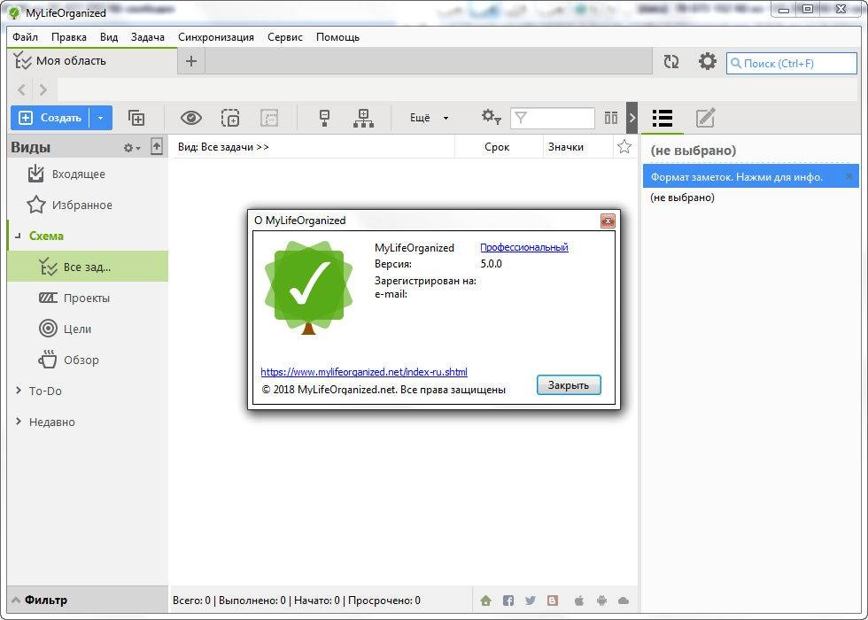Click the expand hierarchy toolbar icon
Viewport: 868px width, 620px height.
(363, 118)
